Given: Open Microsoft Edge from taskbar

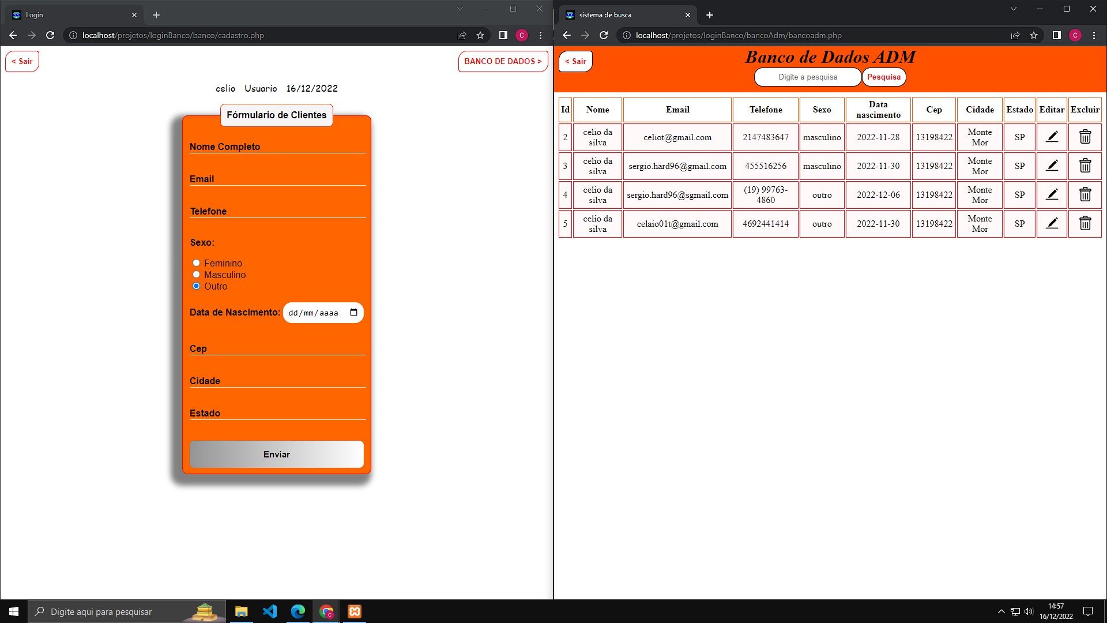Looking at the screenshot, I should point(298,611).
